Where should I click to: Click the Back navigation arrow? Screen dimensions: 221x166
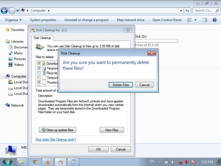click(4, 11)
